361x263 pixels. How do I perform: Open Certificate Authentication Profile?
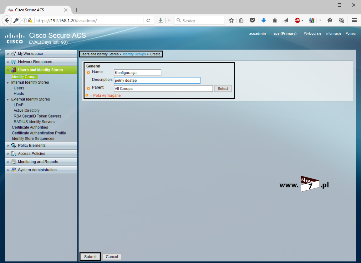pos(39,133)
